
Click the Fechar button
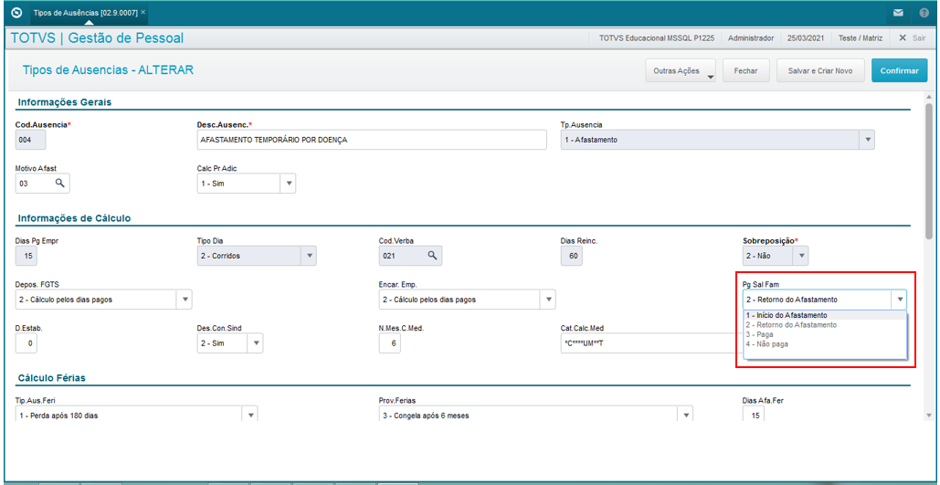[x=746, y=70]
